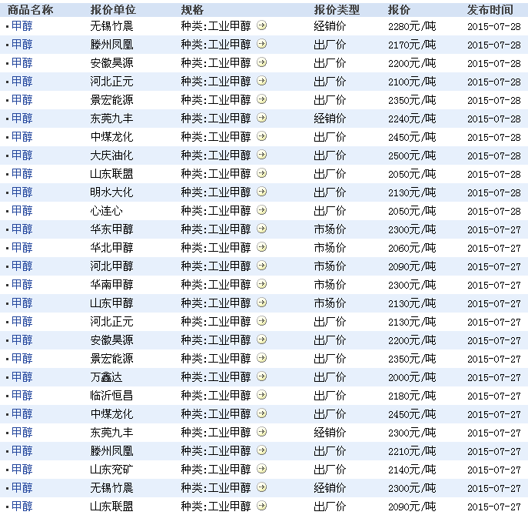Click arrow icon in 东莞九丰 2300元 row
The height and width of the screenshot is (515, 528).
[261, 432]
